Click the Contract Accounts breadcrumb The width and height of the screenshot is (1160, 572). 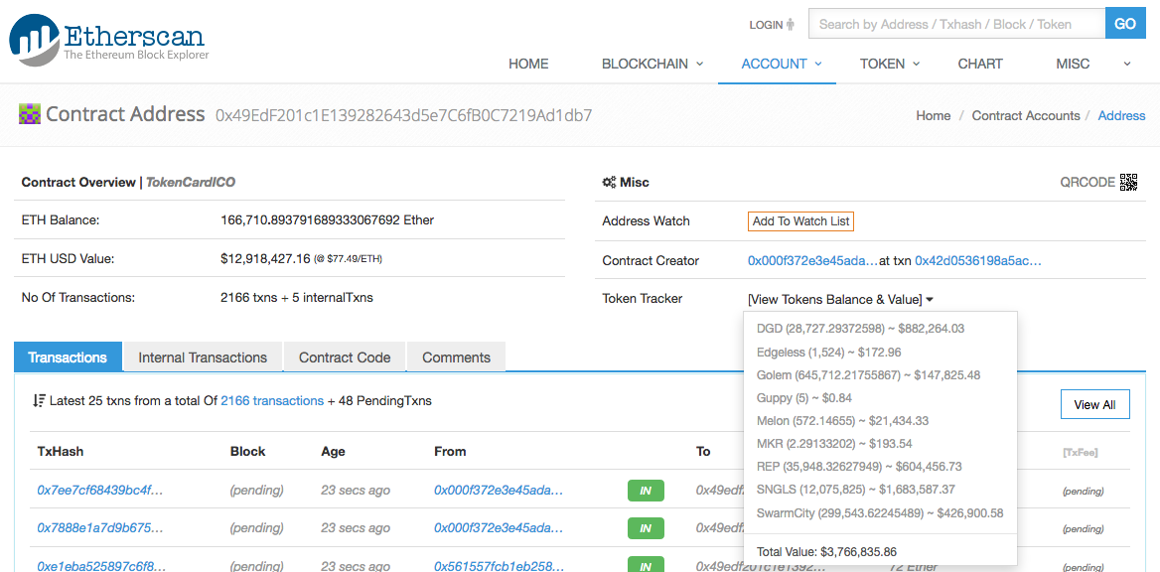(x=1025, y=115)
